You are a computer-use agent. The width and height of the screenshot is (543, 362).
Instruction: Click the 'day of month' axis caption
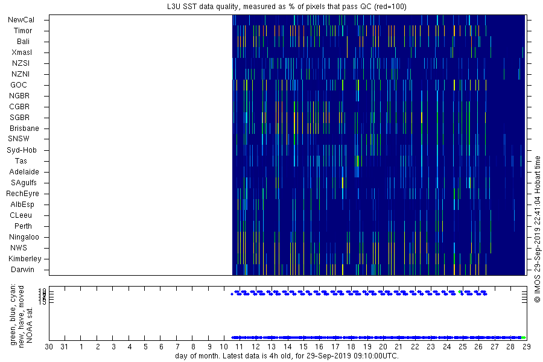click(x=287, y=356)
